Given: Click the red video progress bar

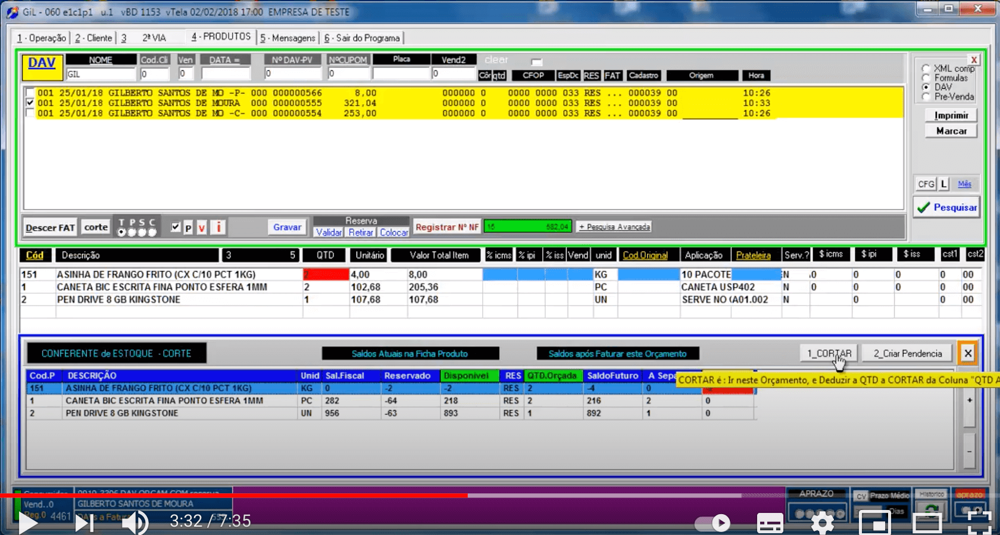Looking at the screenshot, I should click(x=233, y=496).
